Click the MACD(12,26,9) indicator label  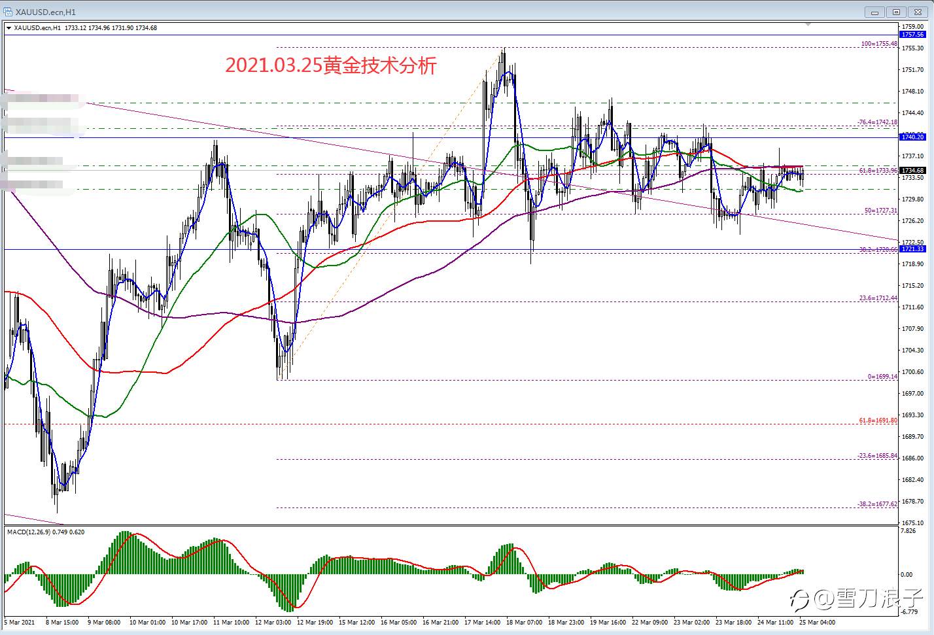pyautogui.click(x=46, y=532)
